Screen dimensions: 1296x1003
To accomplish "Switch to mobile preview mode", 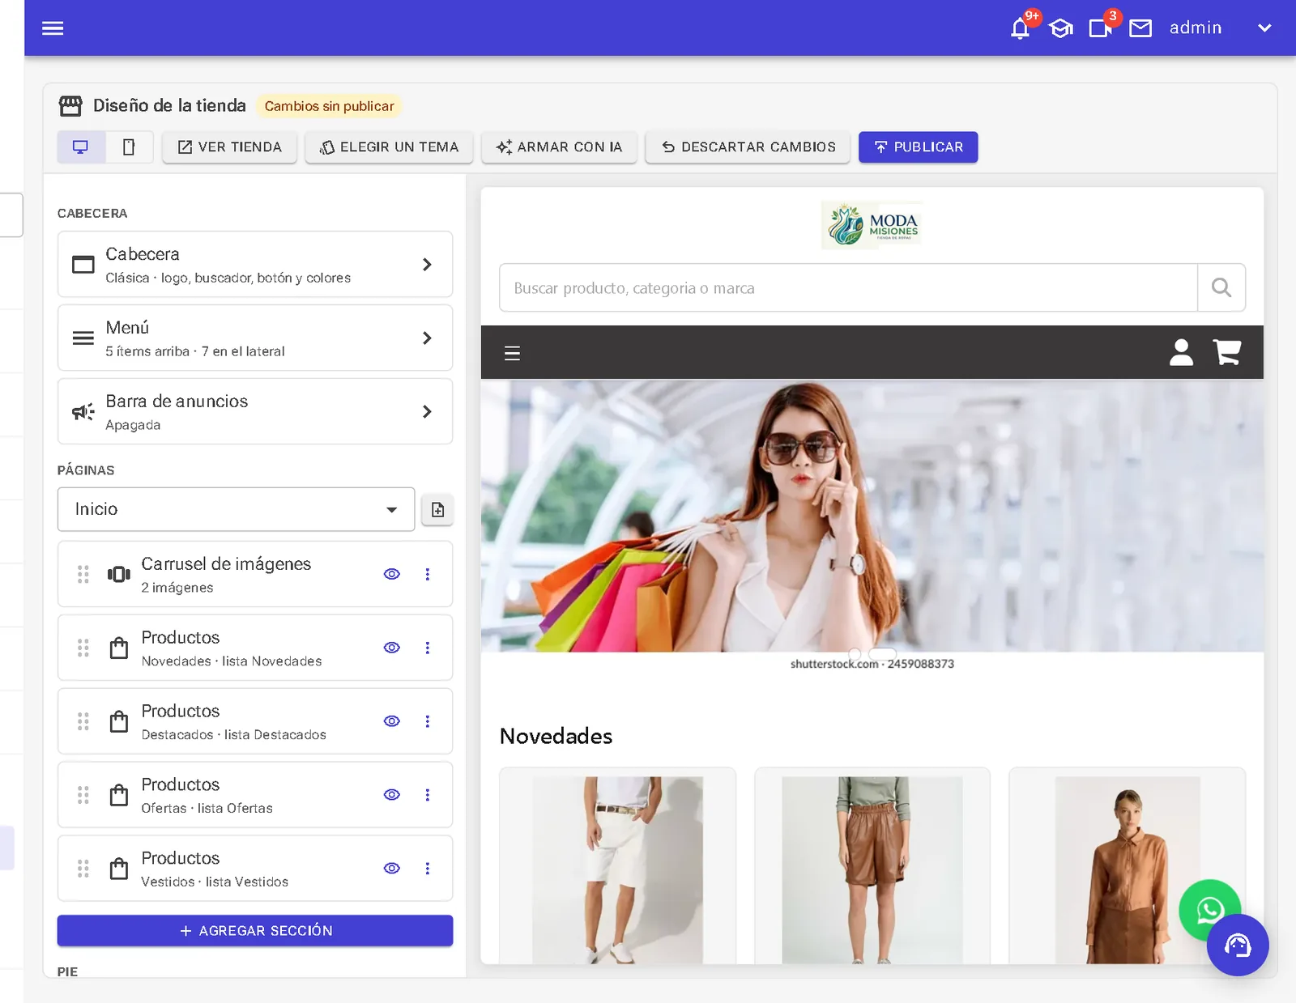I will click(129, 147).
